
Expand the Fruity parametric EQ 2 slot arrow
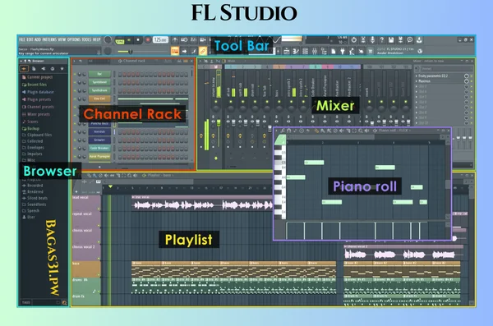point(417,76)
